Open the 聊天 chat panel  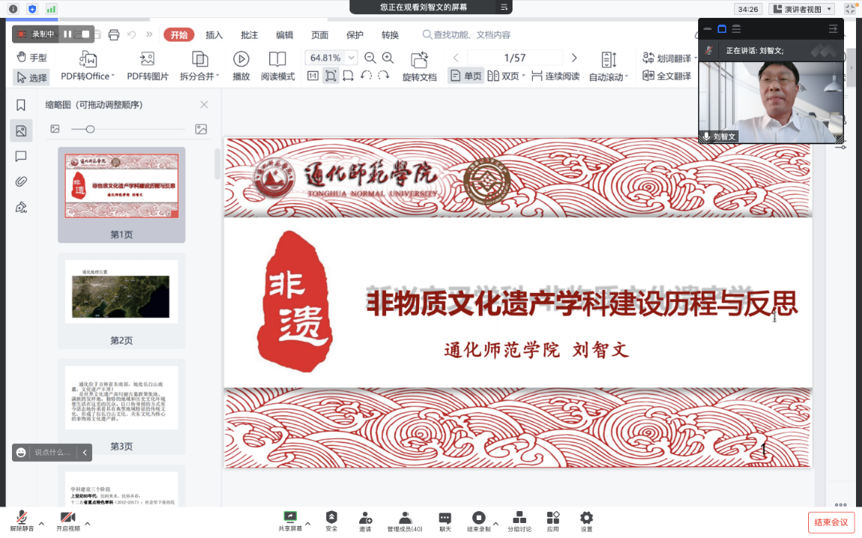click(x=444, y=521)
